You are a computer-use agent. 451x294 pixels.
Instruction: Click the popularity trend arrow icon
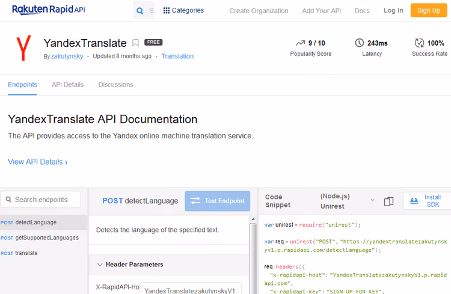coord(300,43)
